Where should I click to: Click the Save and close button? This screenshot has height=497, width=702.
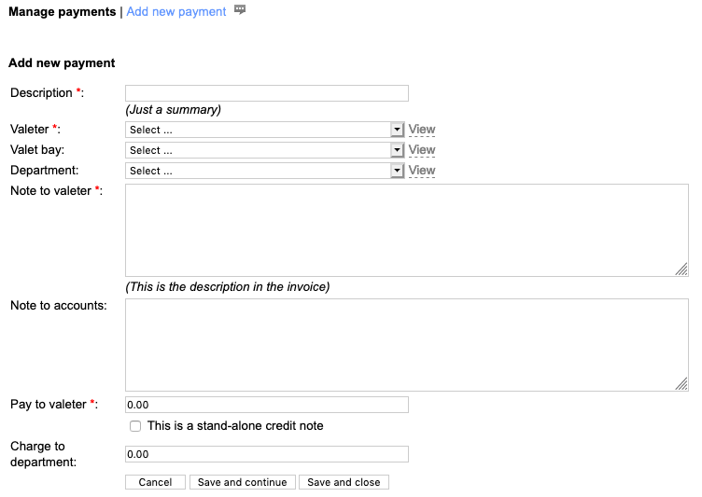344,482
